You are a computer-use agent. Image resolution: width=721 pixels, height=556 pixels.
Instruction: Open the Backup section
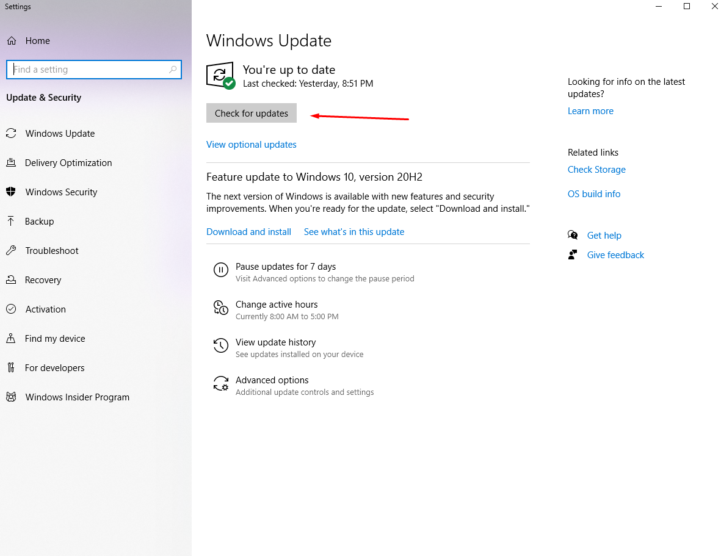point(40,222)
